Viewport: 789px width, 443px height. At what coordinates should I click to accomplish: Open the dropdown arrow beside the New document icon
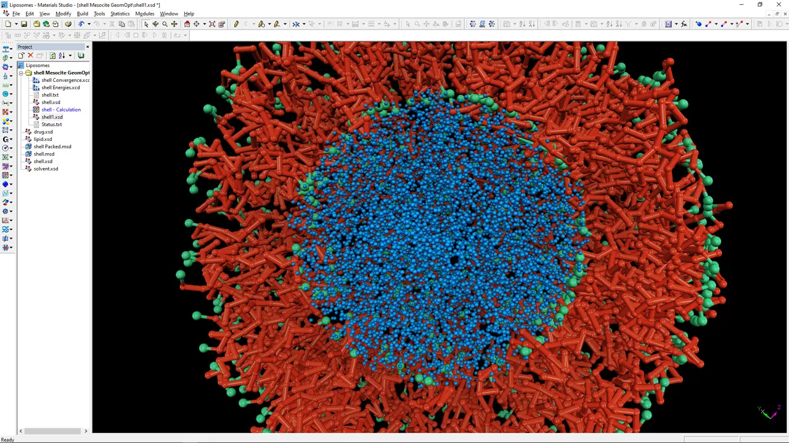[15, 24]
